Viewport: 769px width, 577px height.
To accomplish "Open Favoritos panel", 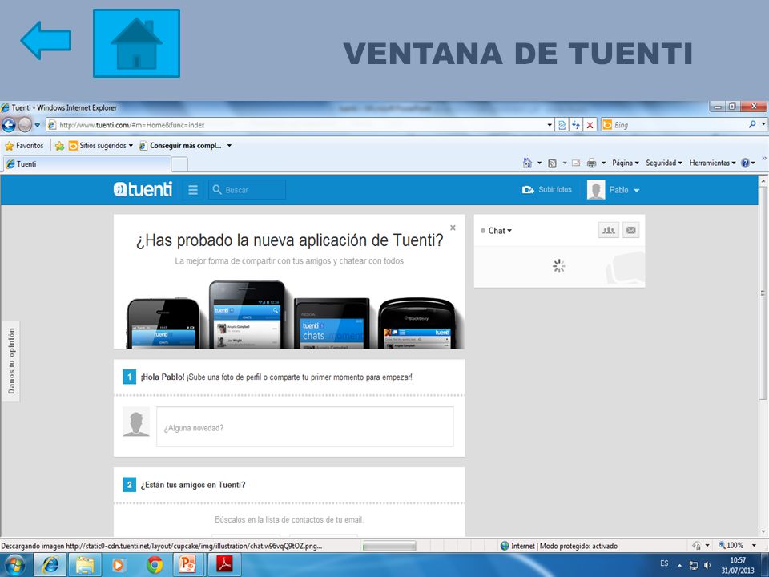I will 24,146.
